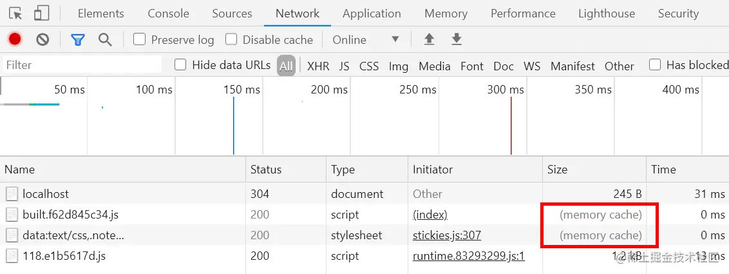Tick the Hide data URLs checkbox
Screen dimensions: 729x274
[180, 64]
